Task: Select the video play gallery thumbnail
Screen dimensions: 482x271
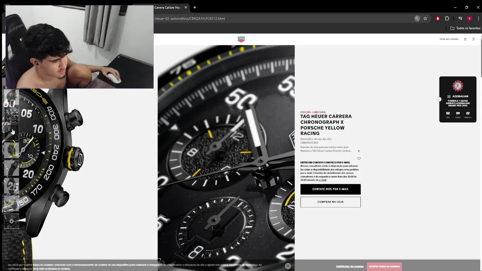Action: coord(11,221)
